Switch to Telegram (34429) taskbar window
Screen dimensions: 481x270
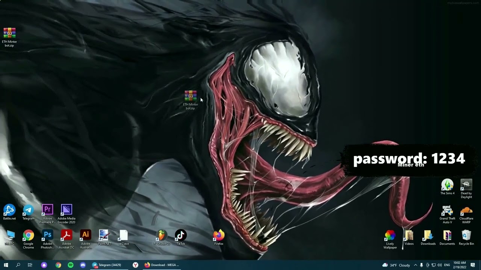109,265
